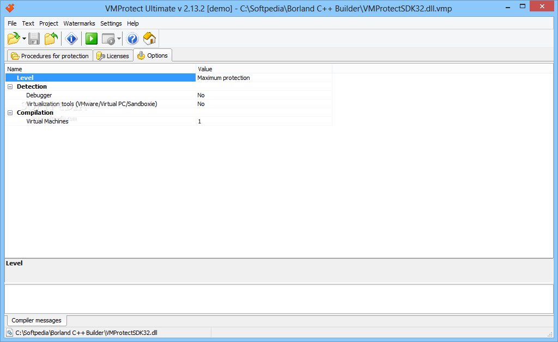Click the Debugger value No
Viewport: 558px width, 342px height.
point(201,95)
